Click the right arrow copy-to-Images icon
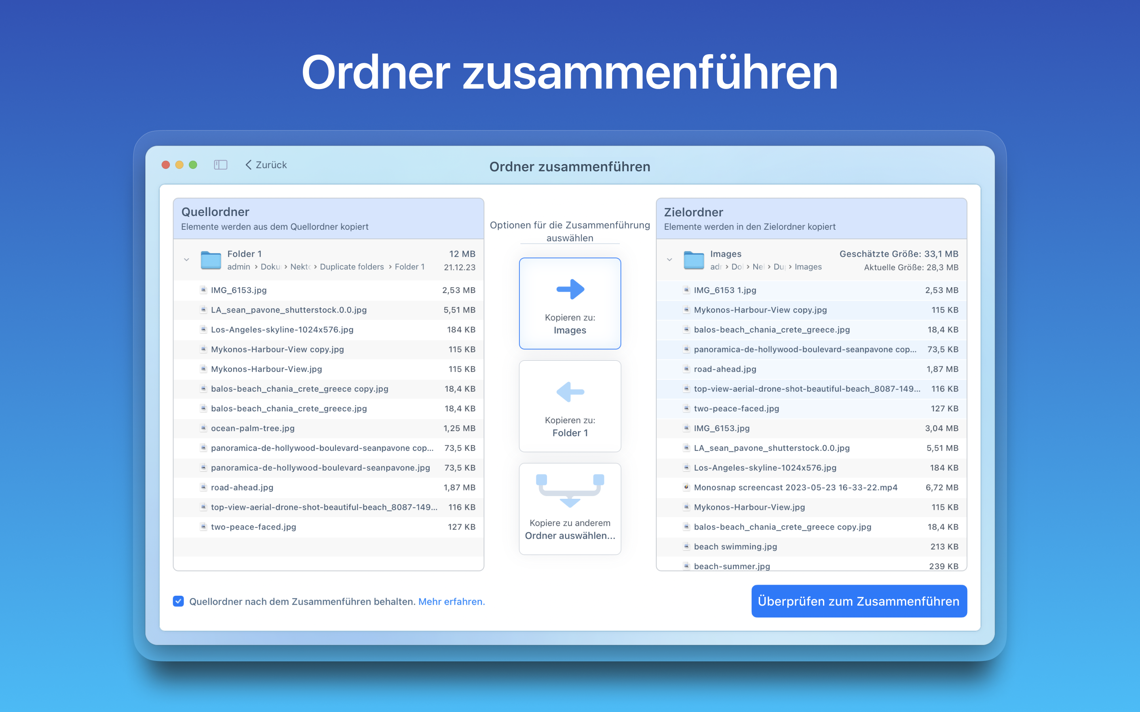The width and height of the screenshot is (1140, 712). (x=570, y=289)
